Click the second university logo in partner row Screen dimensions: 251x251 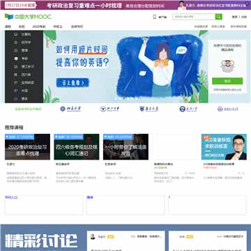110,109
